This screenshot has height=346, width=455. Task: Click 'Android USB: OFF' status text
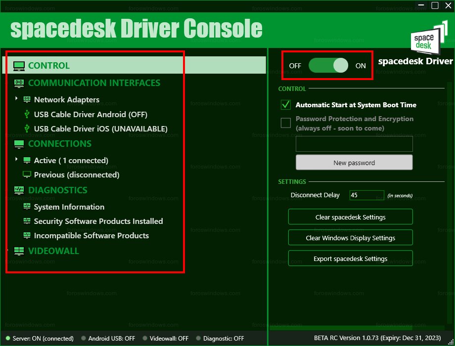112,339
